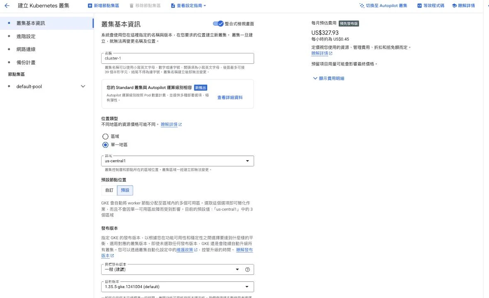Select 叢集基本資訊 in the sidebar
This screenshot has height=298, width=489.
(x=47, y=23)
